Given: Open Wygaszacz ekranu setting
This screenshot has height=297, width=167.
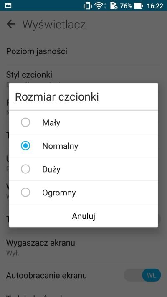Looking at the screenshot, I should (83, 247).
